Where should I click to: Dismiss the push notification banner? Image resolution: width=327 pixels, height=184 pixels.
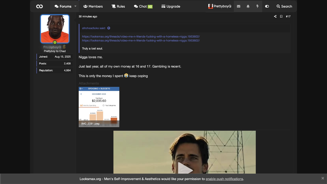[x=323, y=178]
